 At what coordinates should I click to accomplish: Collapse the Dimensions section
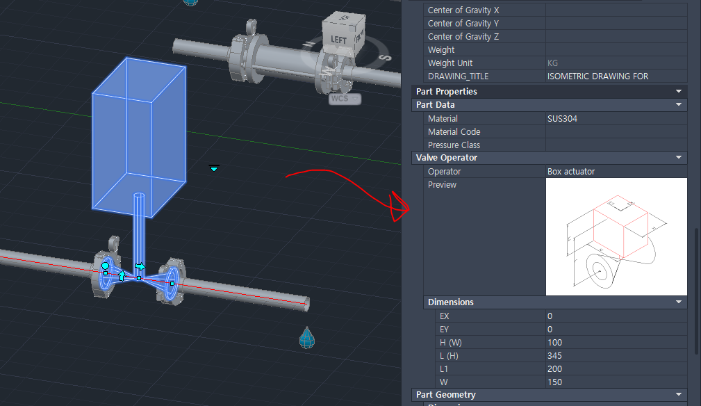point(678,302)
